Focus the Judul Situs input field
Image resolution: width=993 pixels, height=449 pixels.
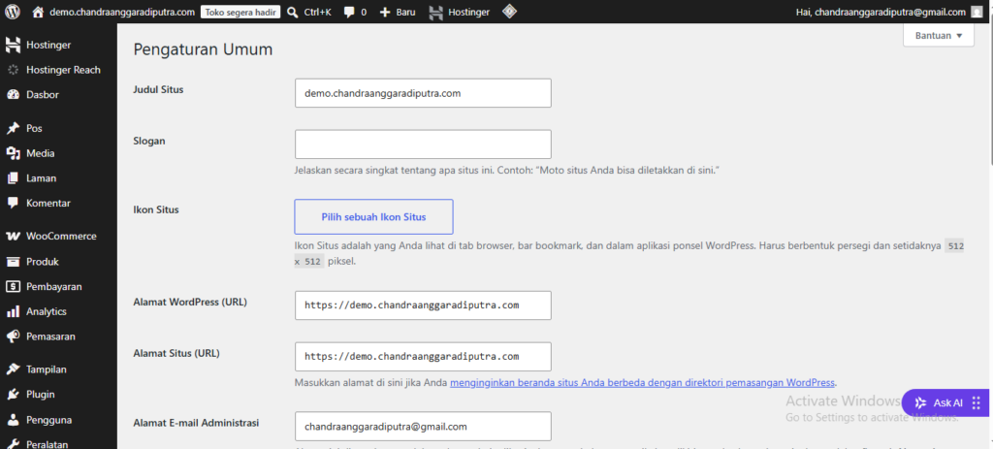(423, 93)
